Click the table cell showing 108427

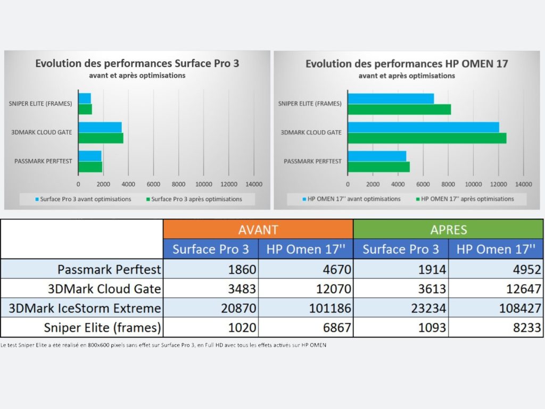point(496,308)
